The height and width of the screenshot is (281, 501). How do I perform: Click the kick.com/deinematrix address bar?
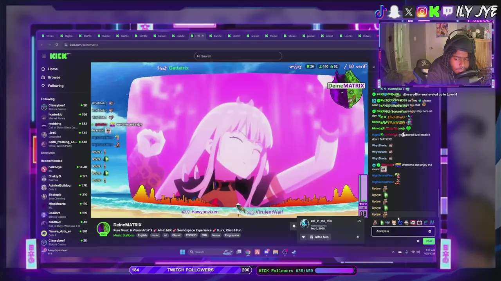tap(84, 45)
